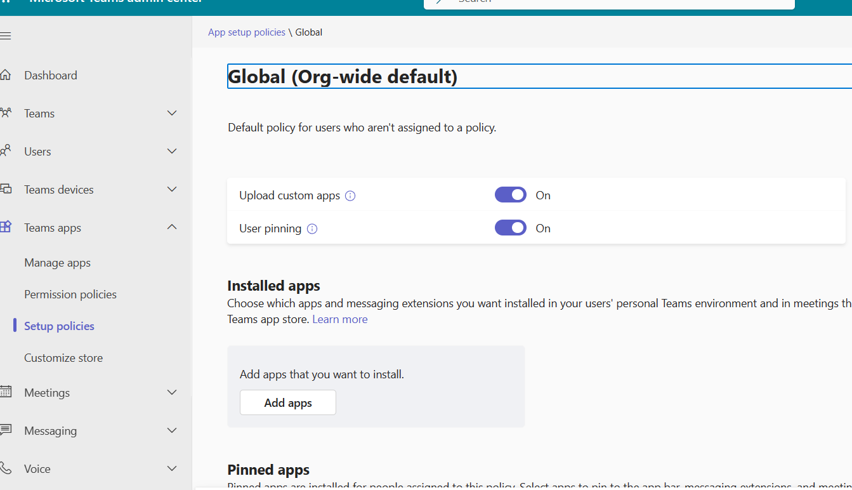Image resolution: width=852 pixels, height=490 pixels.
Task: Click the Add apps button
Action: (287, 402)
